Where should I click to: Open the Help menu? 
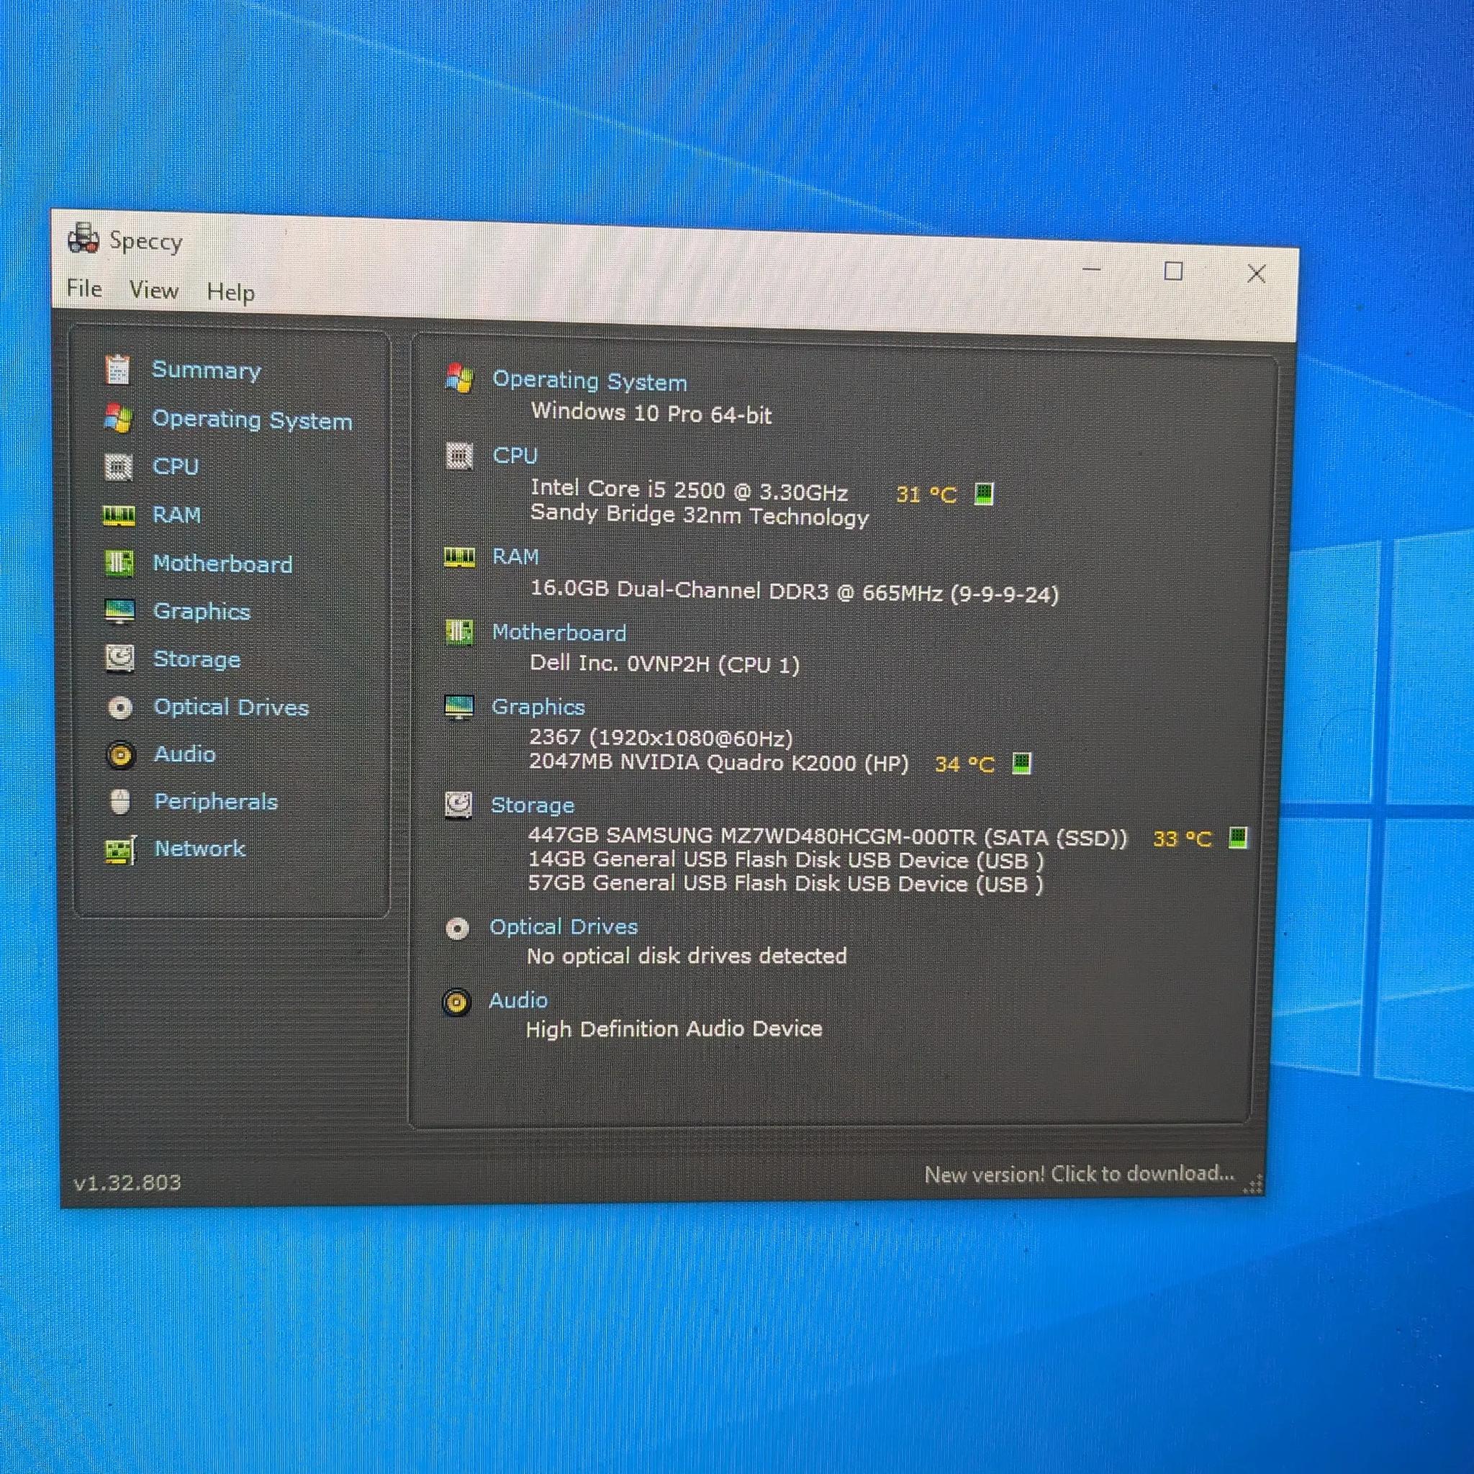230,292
